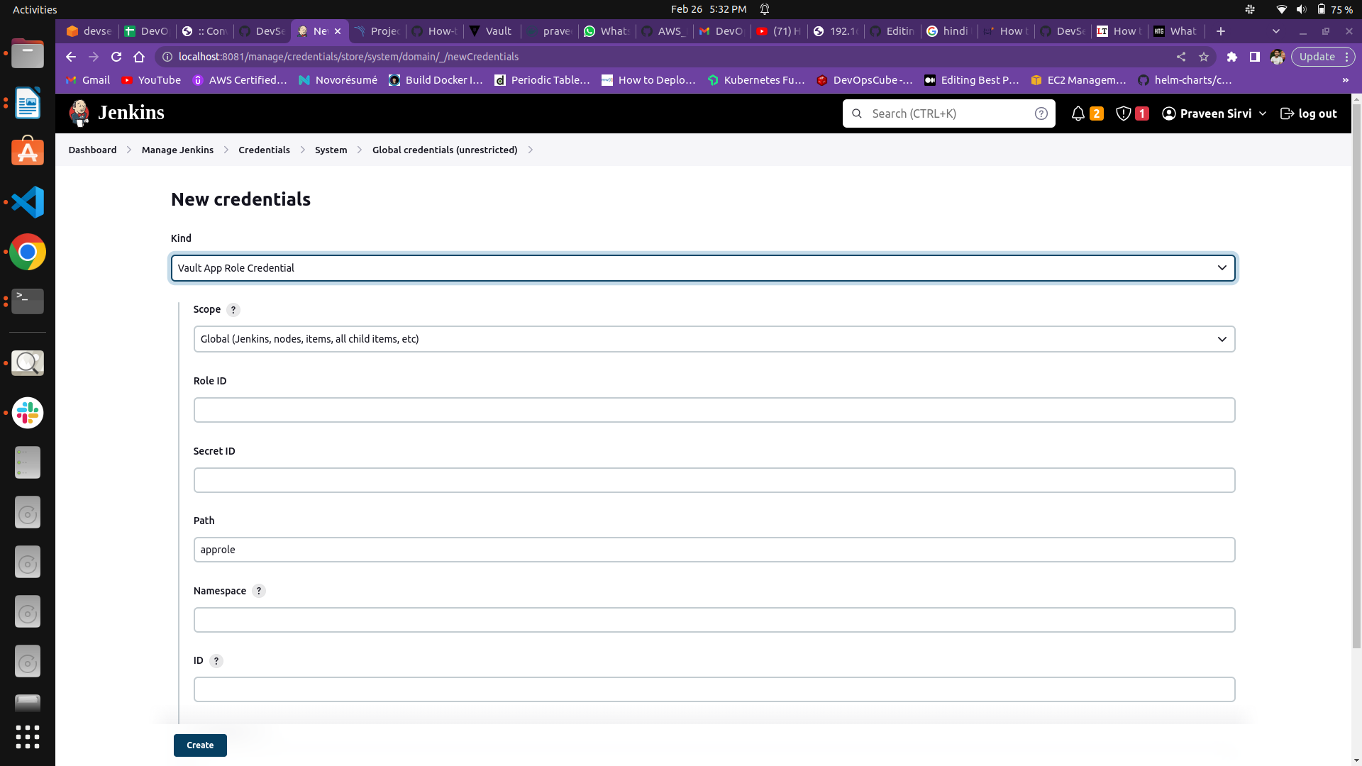
Task: Open the Activities overview
Action: pyautogui.click(x=35, y=9)
